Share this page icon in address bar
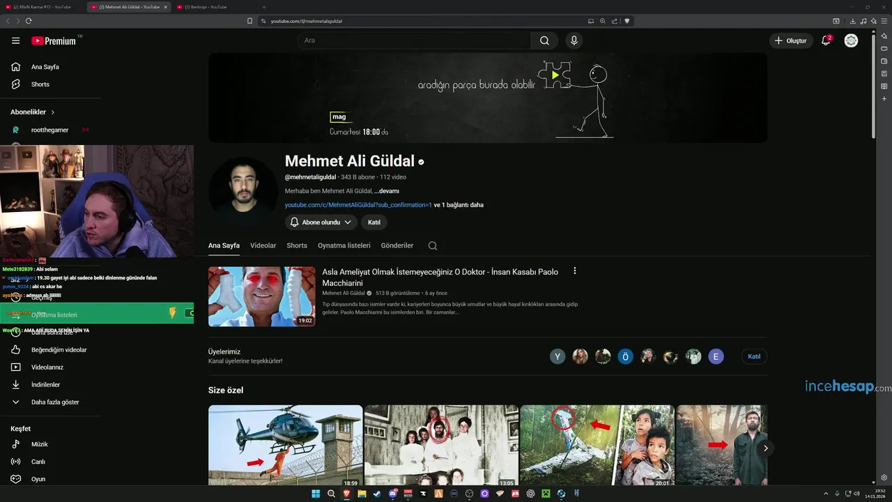 pos(615,21)
